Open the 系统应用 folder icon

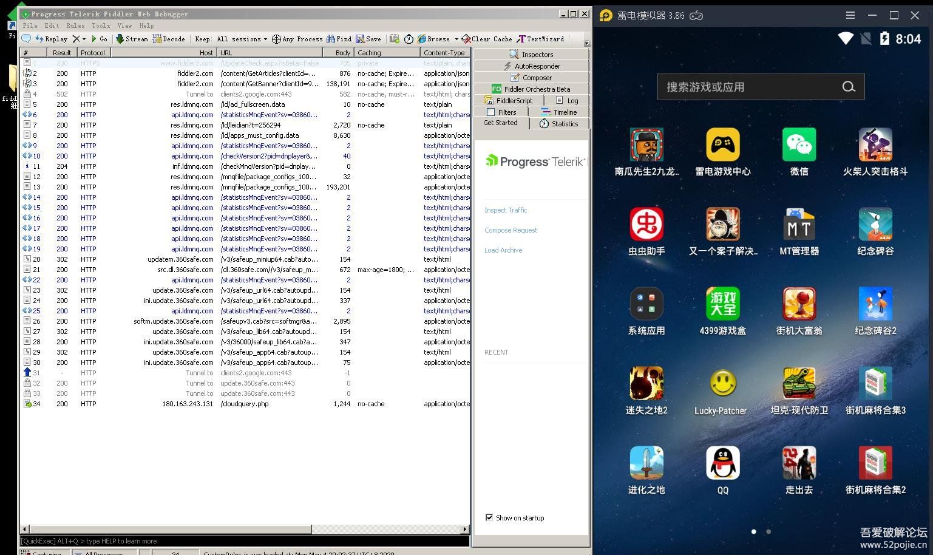(646, 304)
